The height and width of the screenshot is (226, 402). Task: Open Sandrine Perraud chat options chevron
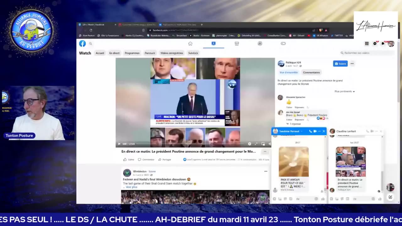pos(301,131)
